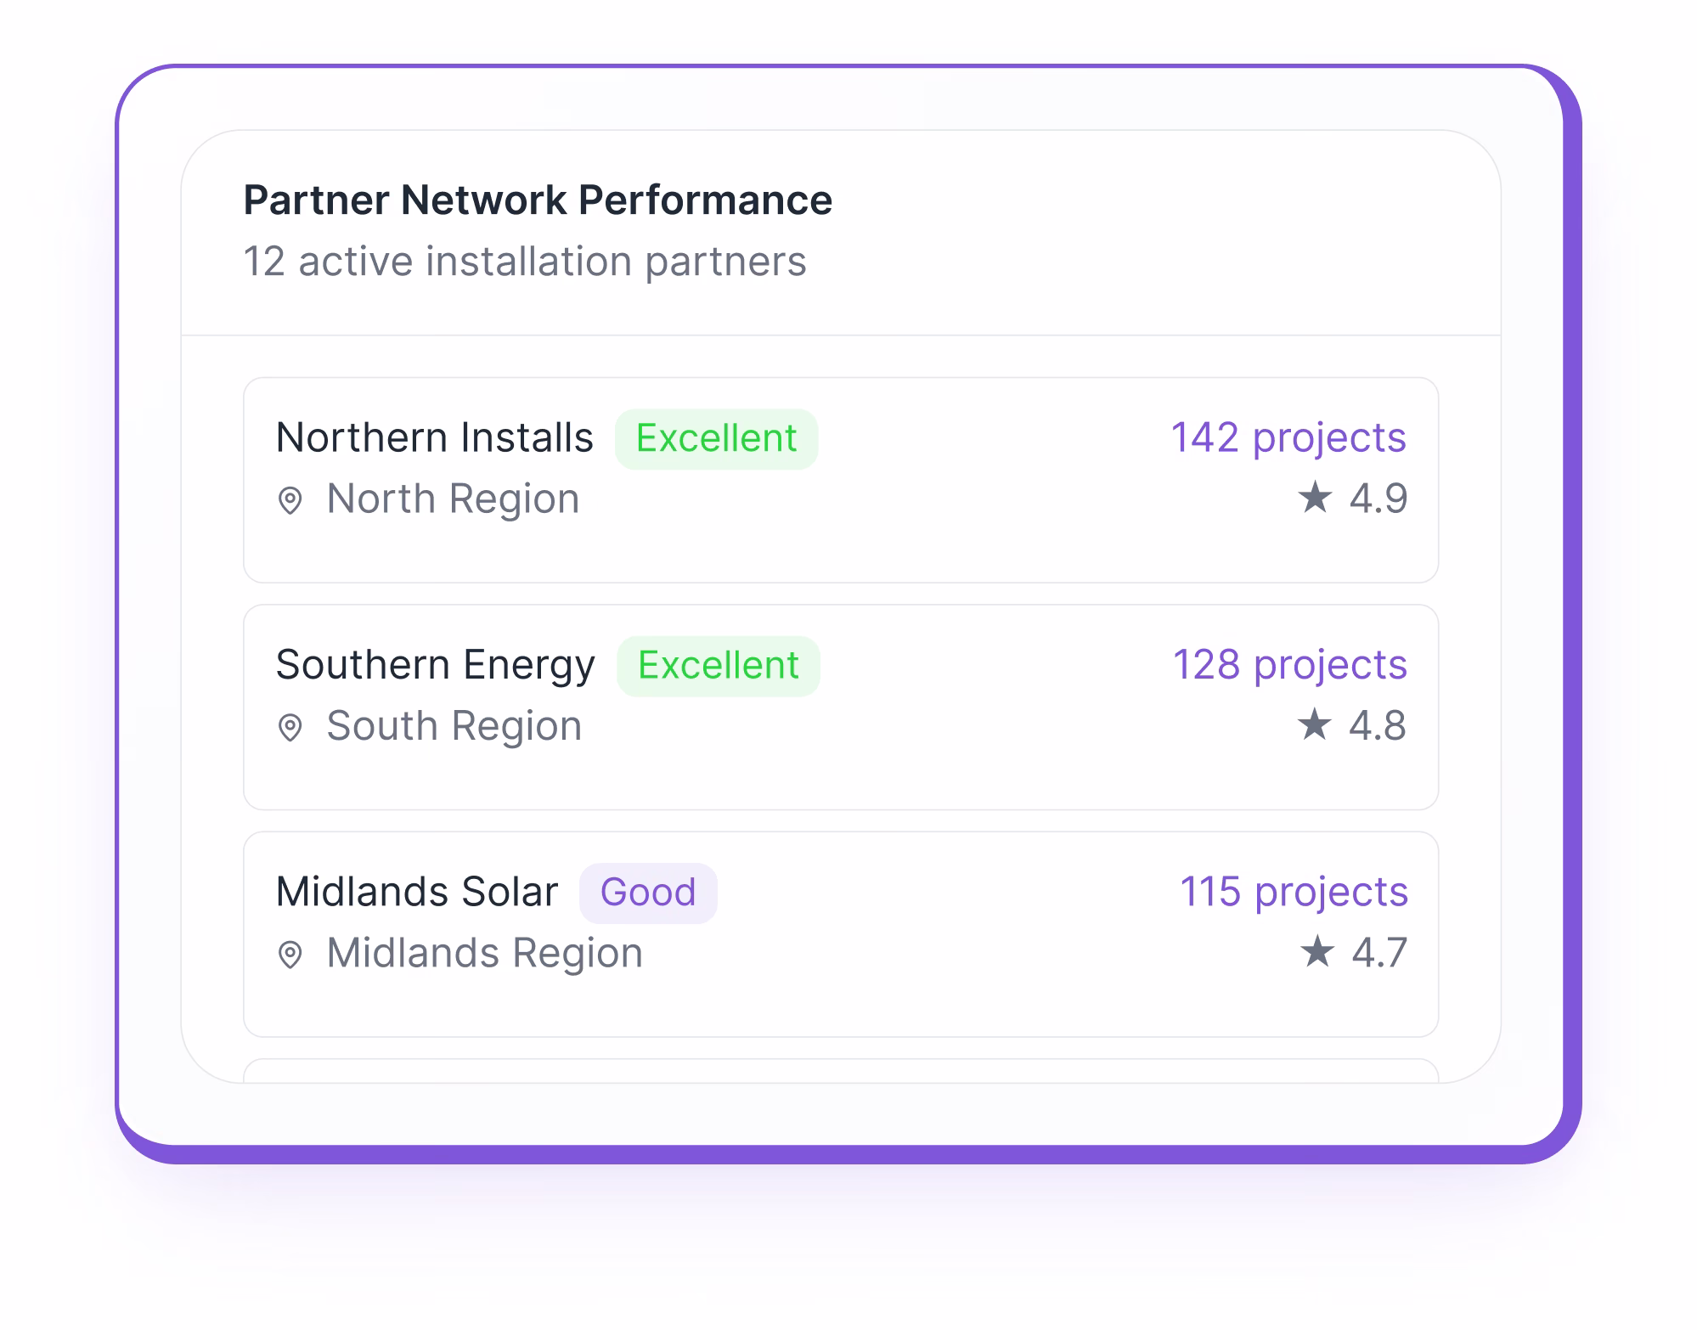Image resolution: width=1697 pixels, height=1330 pixels.
Task: Click the Partner Network Performance title
Action: [537, 200]
